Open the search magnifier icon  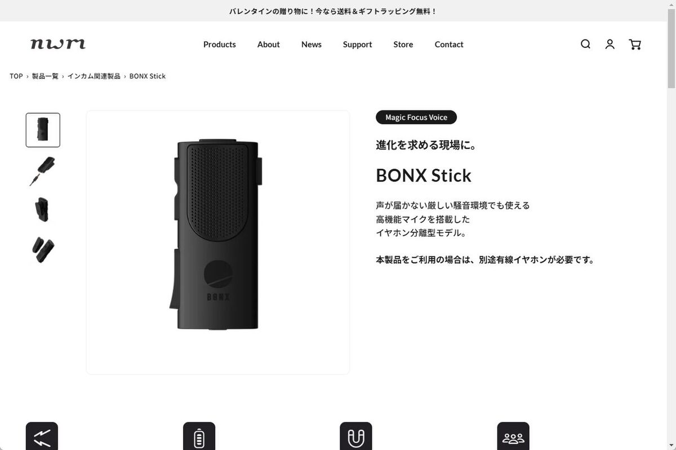pos(585,44)
